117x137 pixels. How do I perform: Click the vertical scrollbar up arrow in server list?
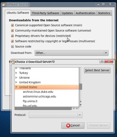(x=81, y=102)
